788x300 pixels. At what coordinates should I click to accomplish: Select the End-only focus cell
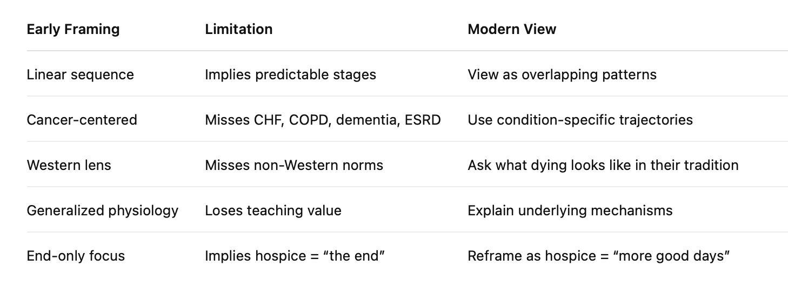click(76, 255)
